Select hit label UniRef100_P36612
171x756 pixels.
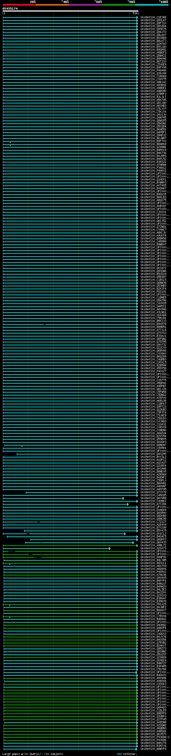(x=153, y=168)
